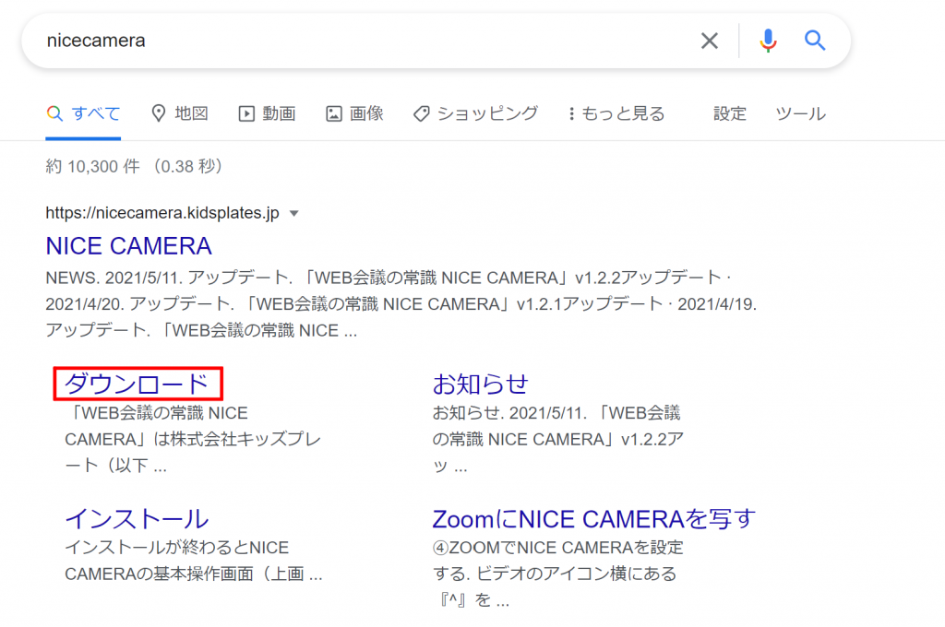Screen dimensions: 945x627
Task: Click the snippet beginning ④ZOOMでNICE CAMERAを設定
Action: click(x=558, y=574)
